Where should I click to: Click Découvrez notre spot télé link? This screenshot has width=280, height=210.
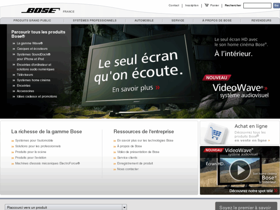(251, 191)
